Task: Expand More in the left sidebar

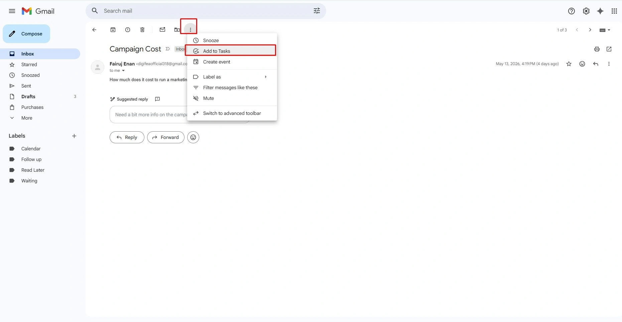Action: point(27,118)
